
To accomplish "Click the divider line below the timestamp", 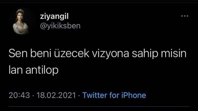I will [x=99, y=106].
